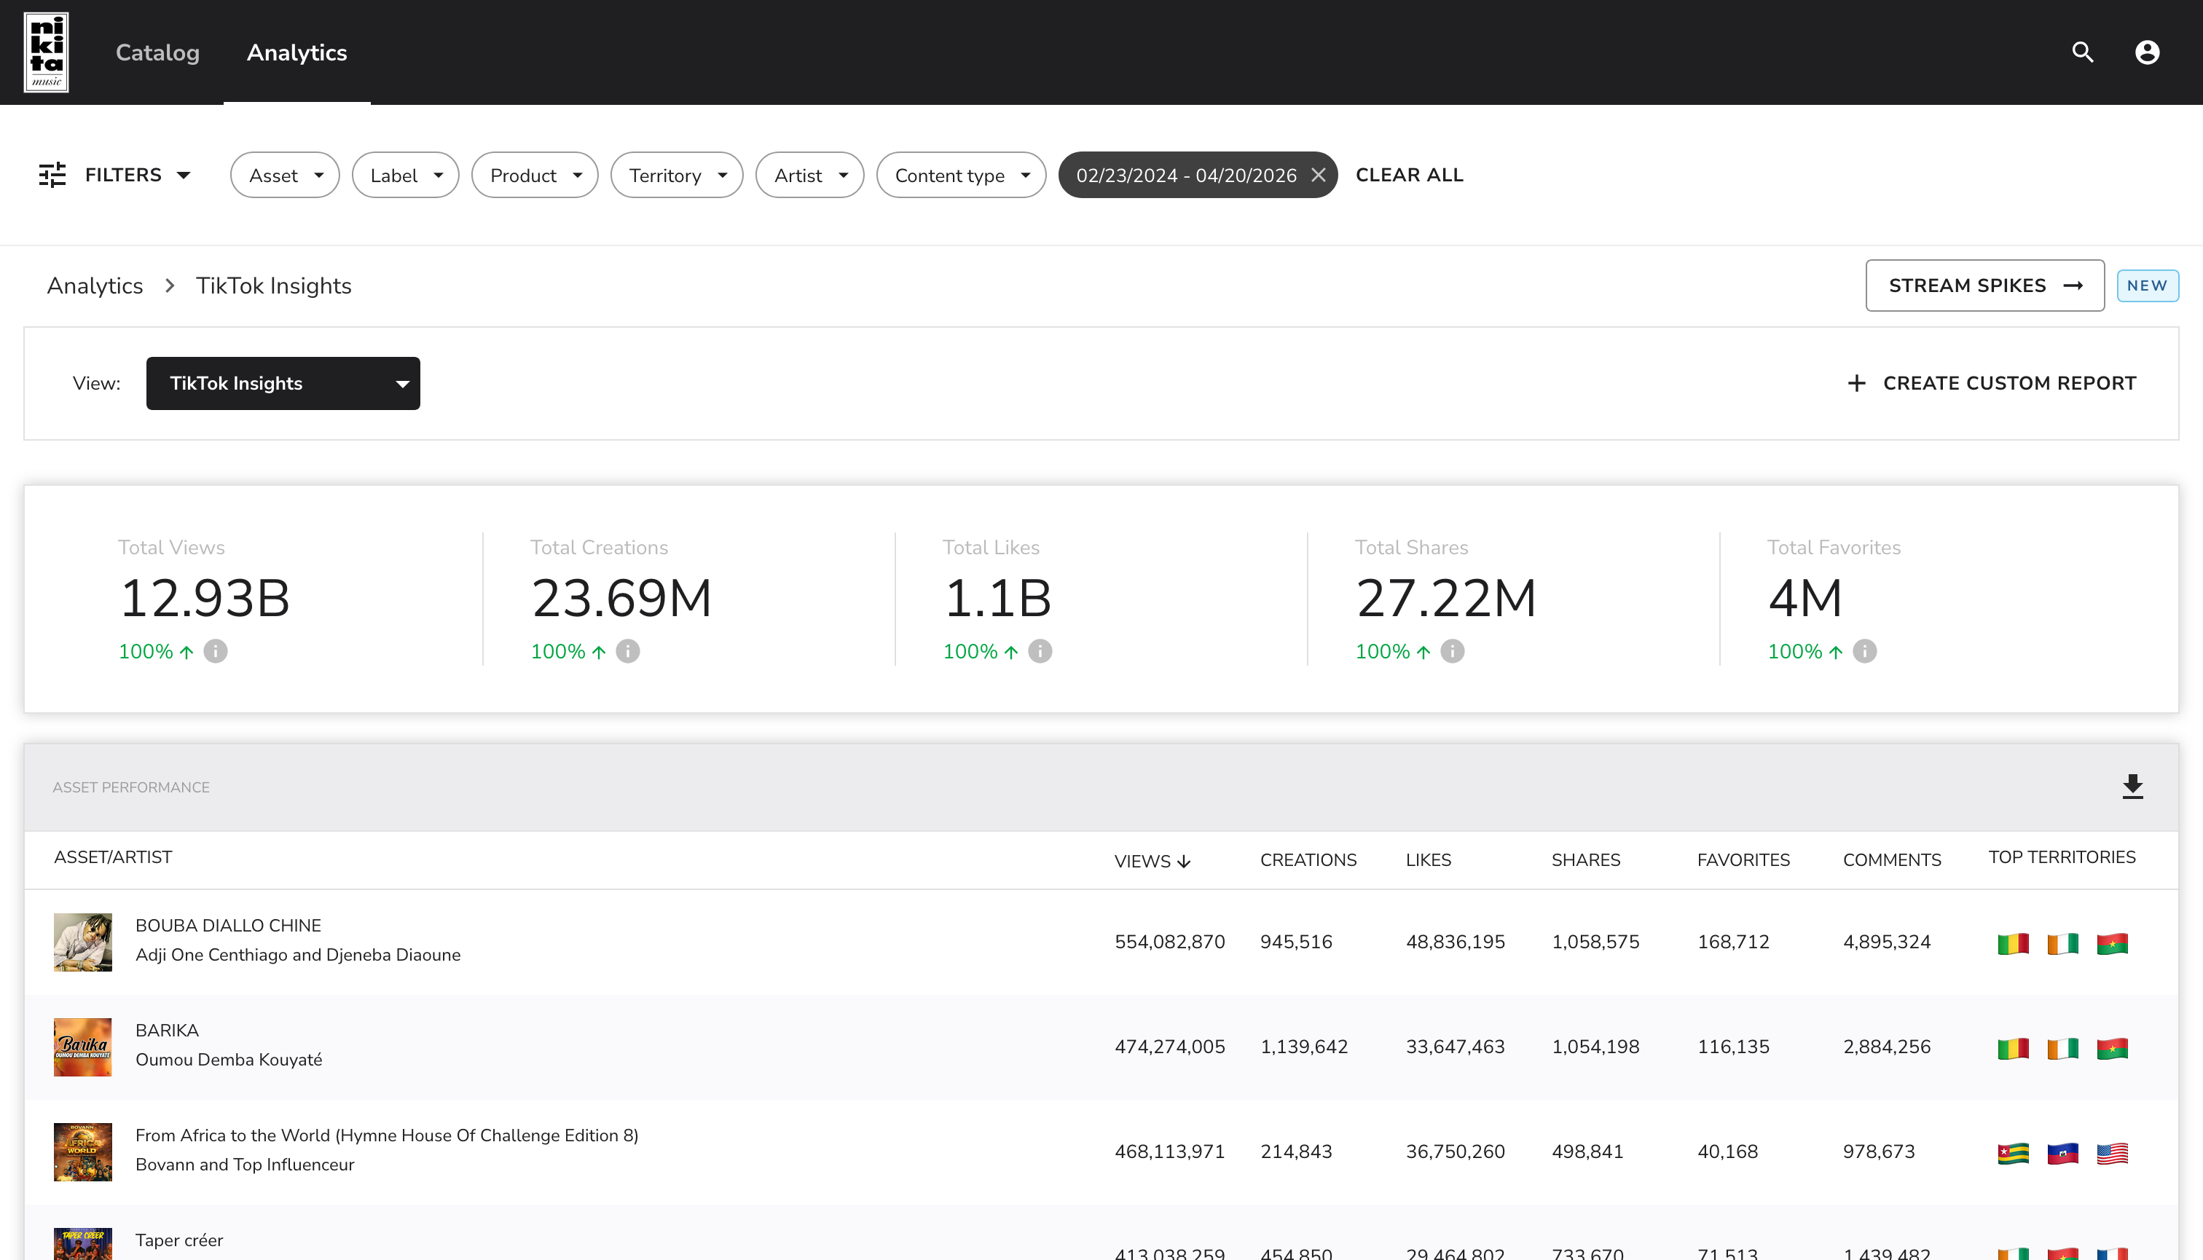The width and height of the screenshot is (2203, 1260).
Task: Open the TikTok Insights view selector
Action: (283, 382)
